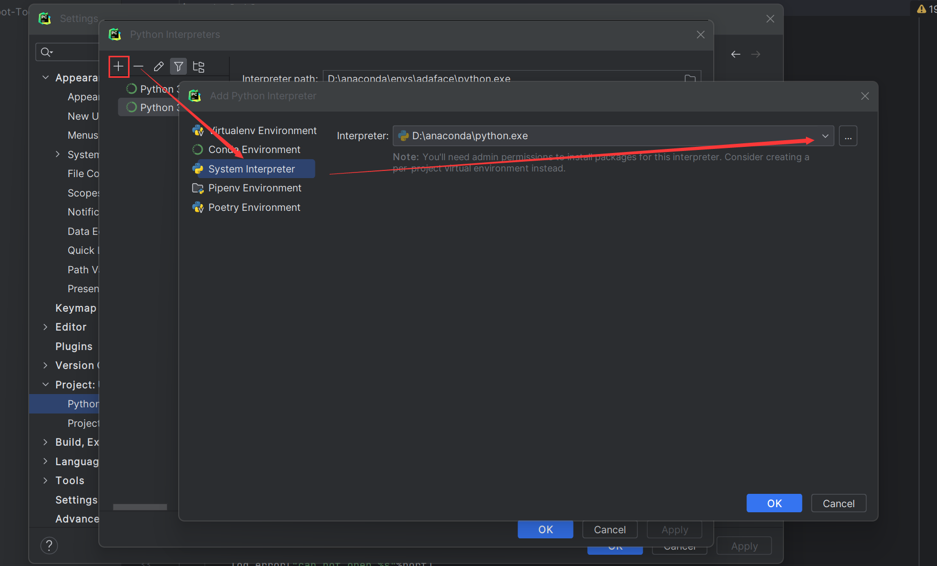Expand the Tools section
Viewport: 937px width, 566px height.
tap(46, 480)
